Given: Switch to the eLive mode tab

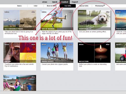Looking at the screenshot, I should pos(45,2).
